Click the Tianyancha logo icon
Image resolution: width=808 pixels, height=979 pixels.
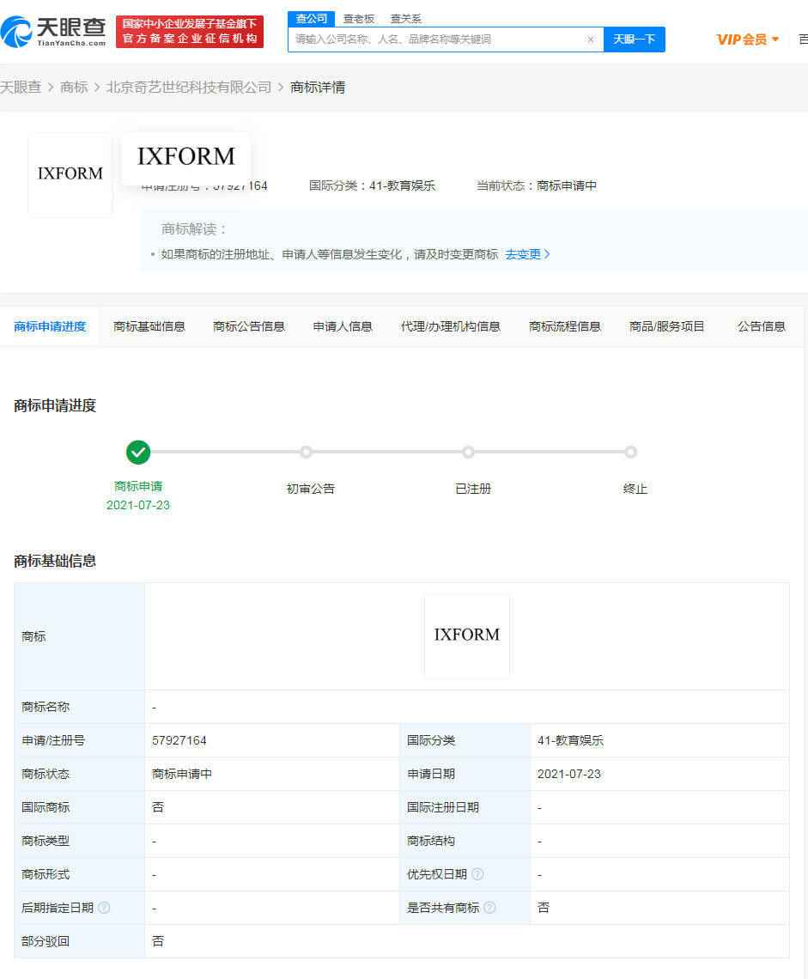[19, 30]
